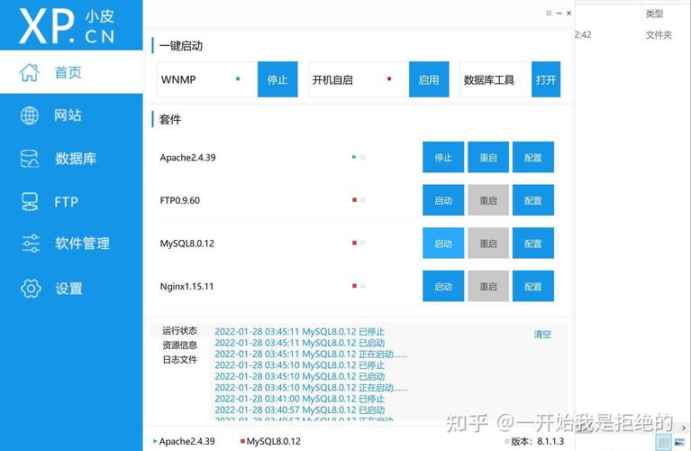Click the house icon beside 首页
The height and width of the screenshot is (451, 691).
coord(30,72)
